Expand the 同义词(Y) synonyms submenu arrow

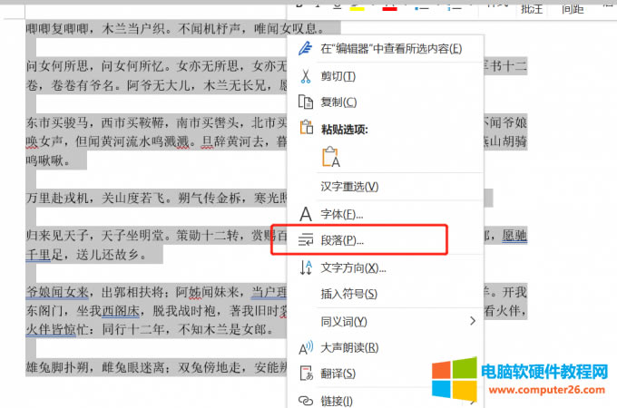click(x=473, y=321)
